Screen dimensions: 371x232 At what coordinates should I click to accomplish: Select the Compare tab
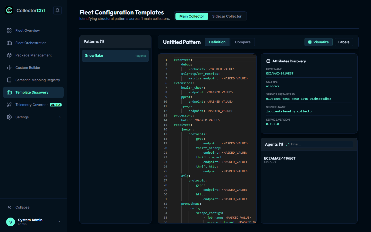click(x=243, y=42)
